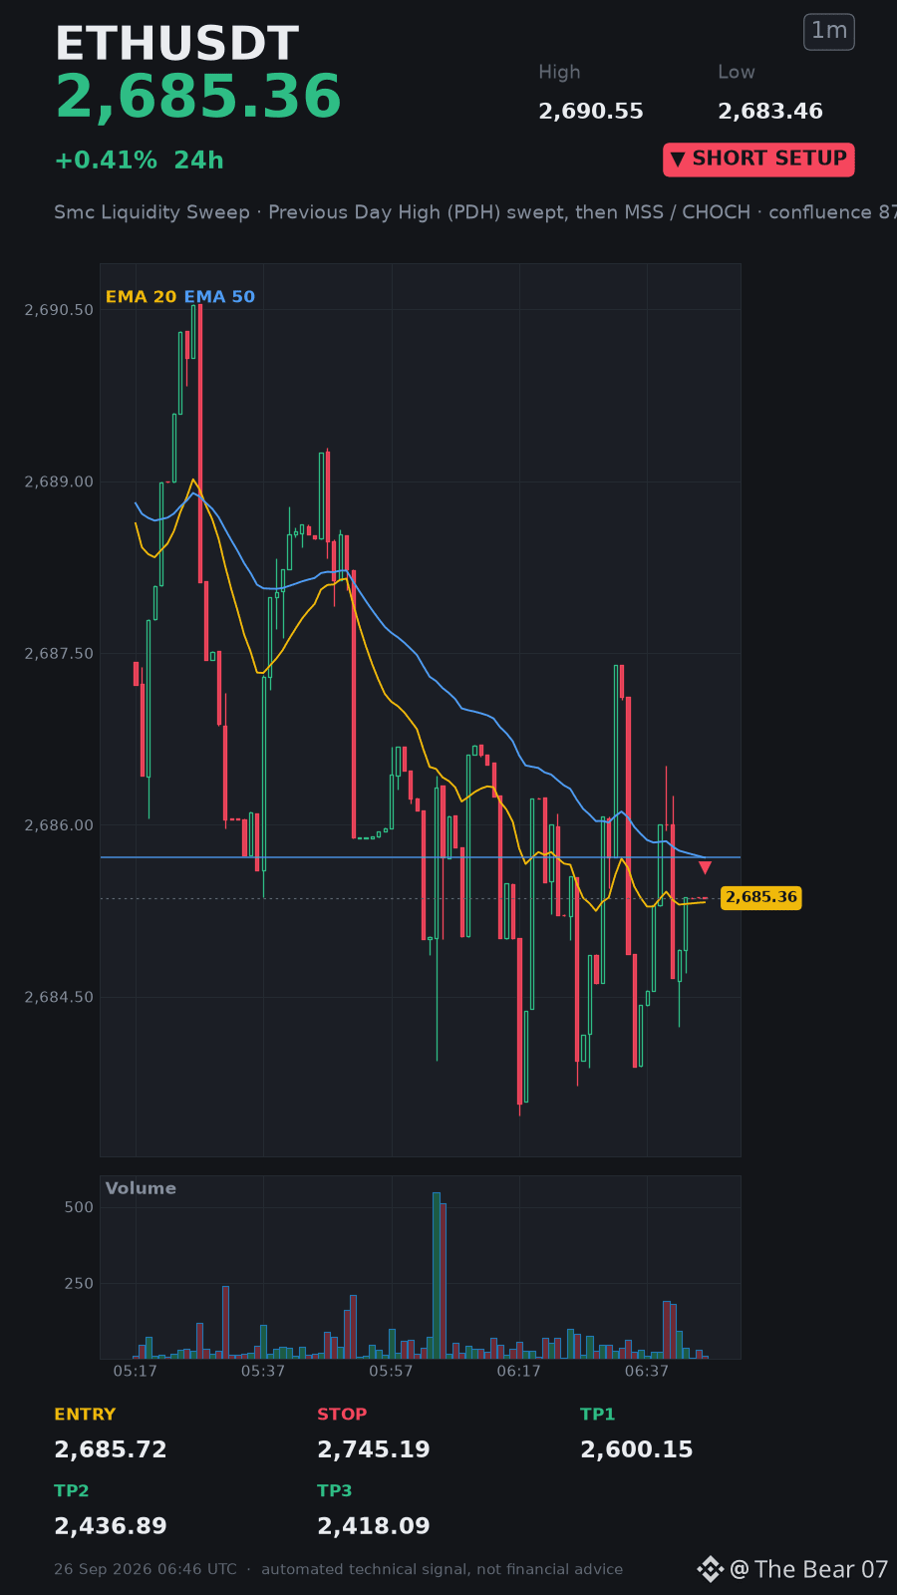The width and height of the screenshot is (897, 1595).
Task: Click the High value 2,690.55
Action: coord(591,112)
